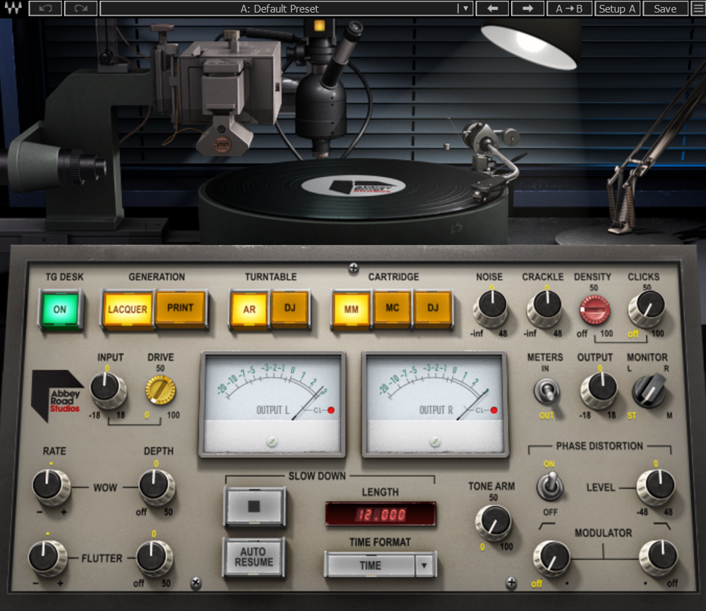
Task: Click the Wow Rate knob
Action: [x=51, y=487]
